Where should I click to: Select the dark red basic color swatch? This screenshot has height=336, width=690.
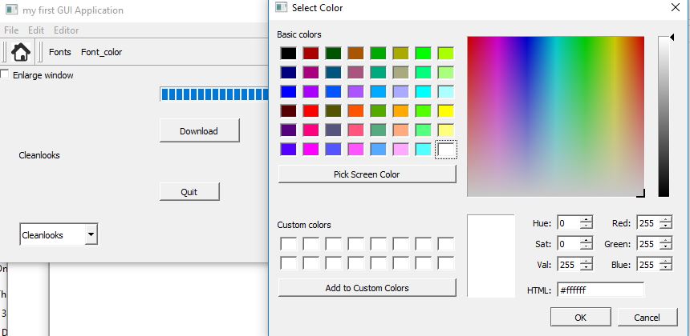[x=311, y=53]
